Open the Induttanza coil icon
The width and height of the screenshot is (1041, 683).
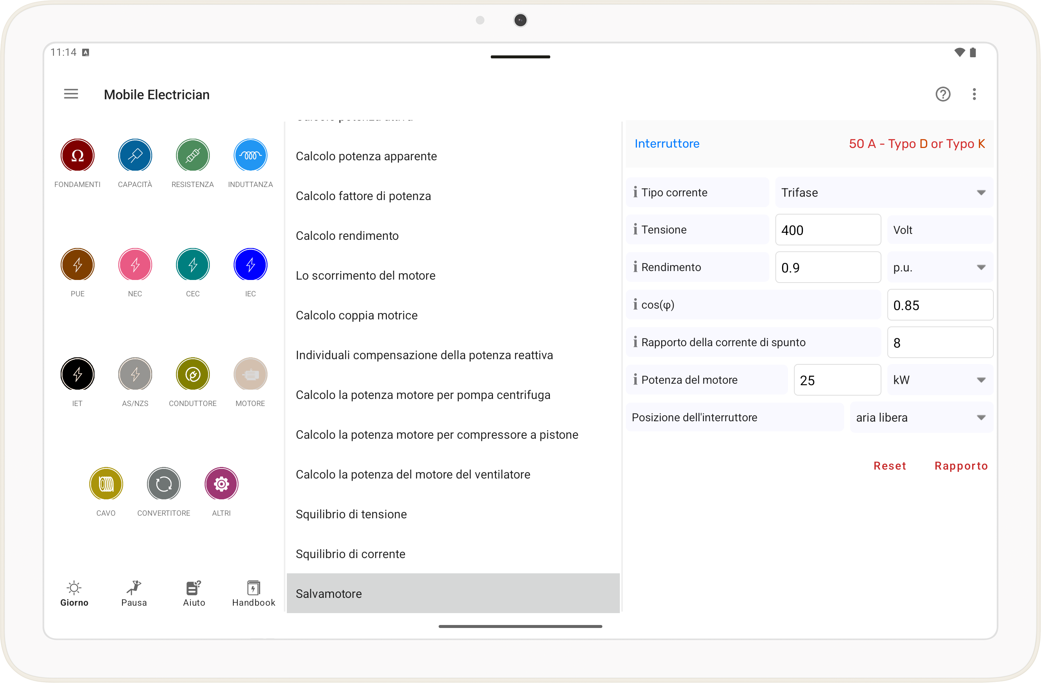click(x=250, y=155)
